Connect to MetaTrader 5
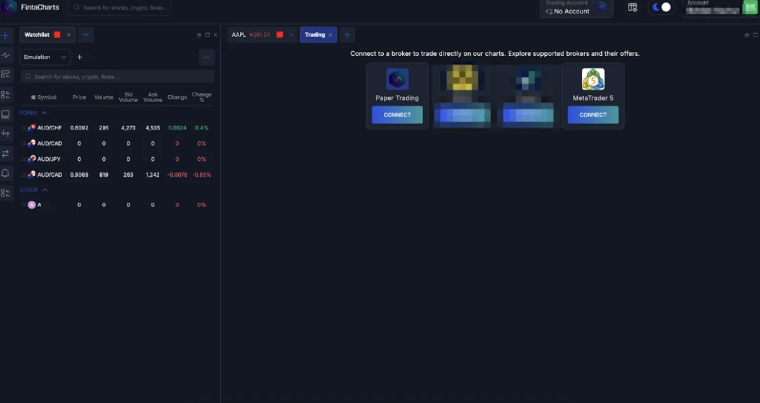Screen dimensions: 760x403 [x=593, y=115]
